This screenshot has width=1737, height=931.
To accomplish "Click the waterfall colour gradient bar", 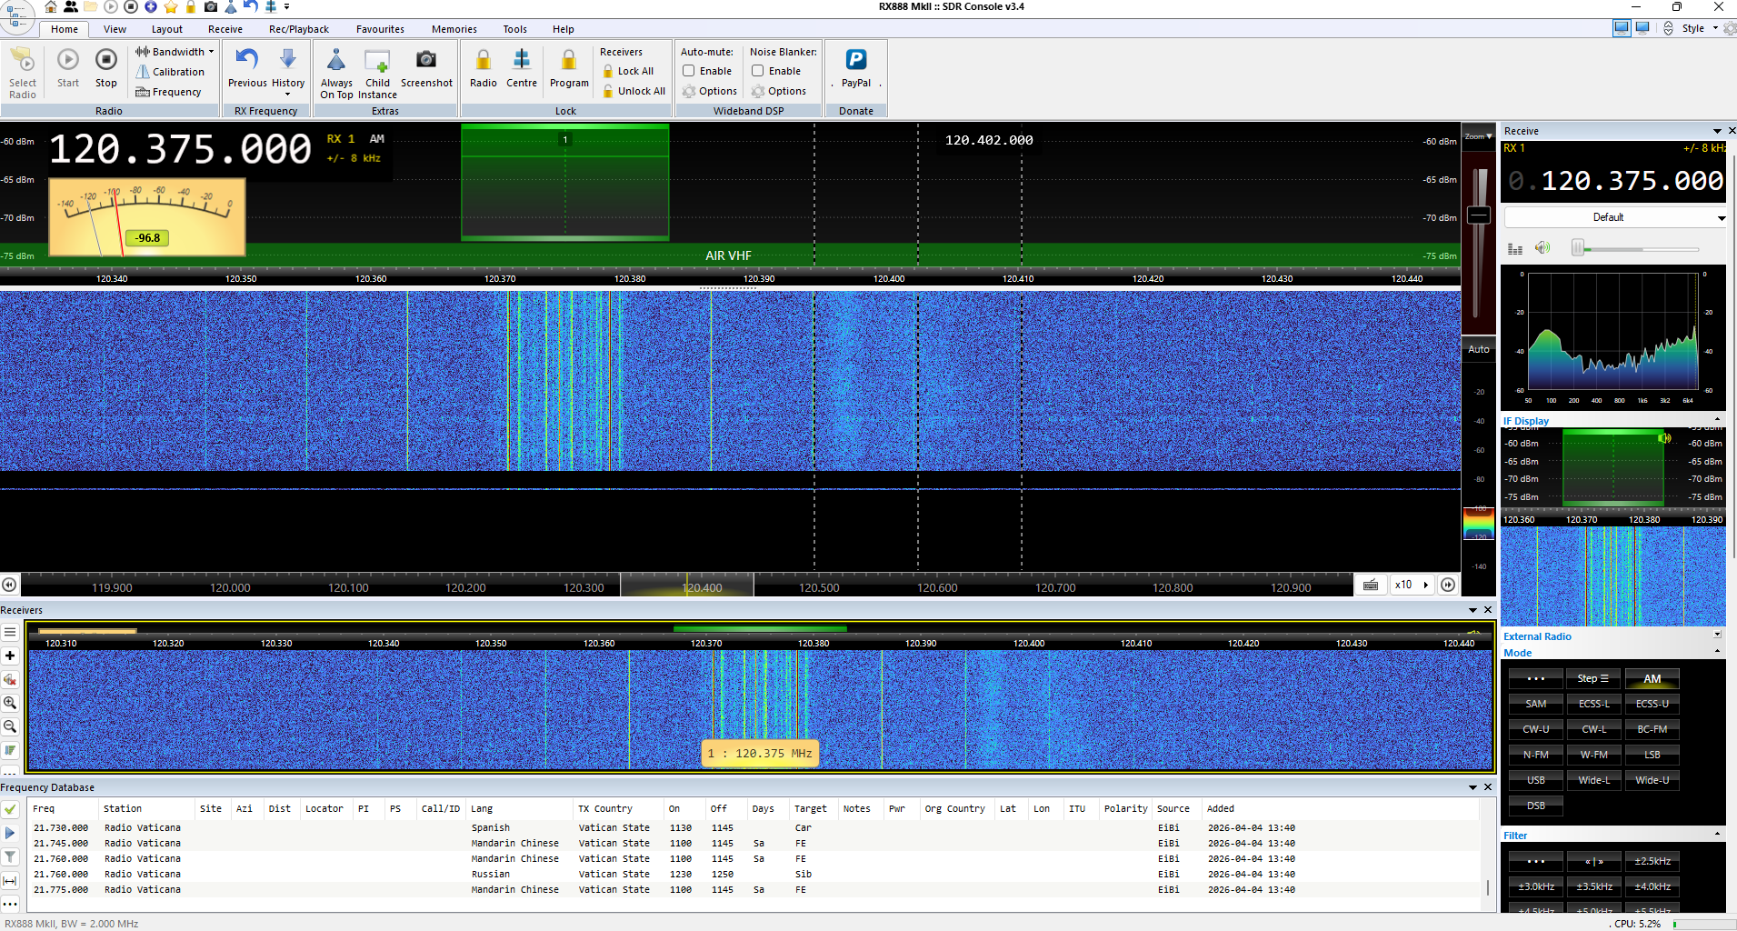I will click(1479, 524).
